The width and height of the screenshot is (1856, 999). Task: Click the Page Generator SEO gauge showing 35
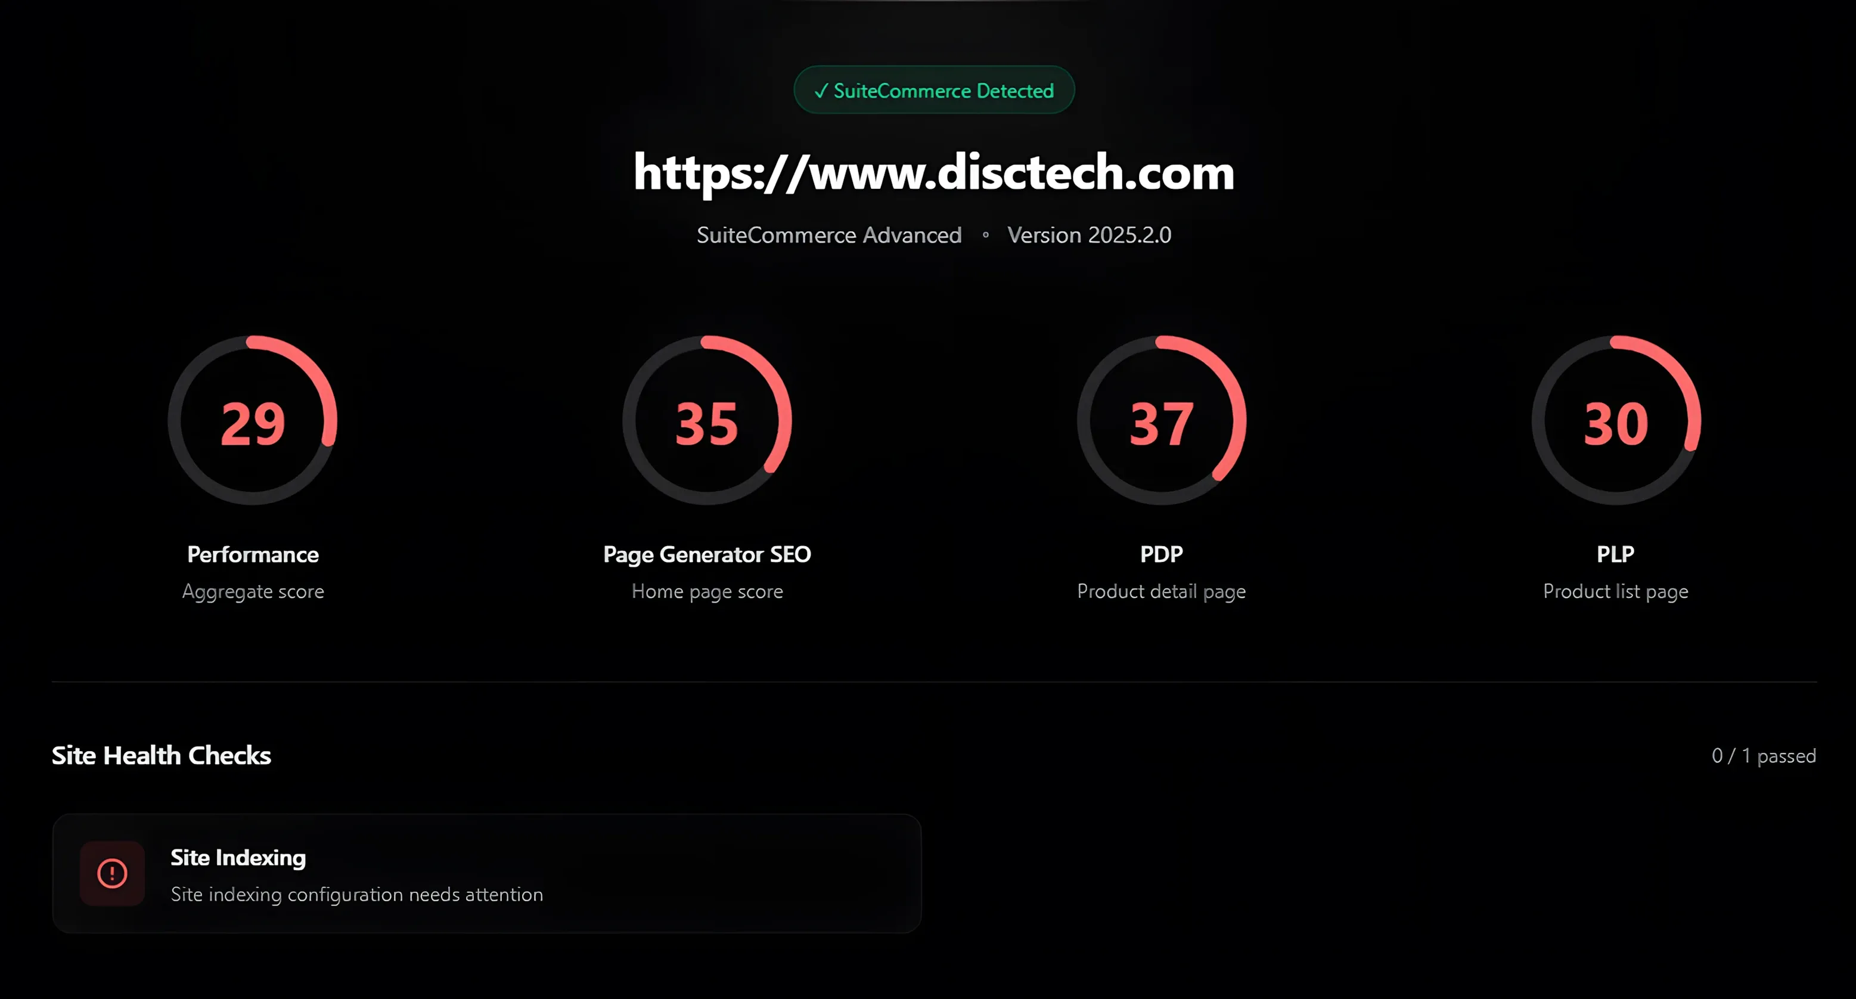(x=707, y=420)
